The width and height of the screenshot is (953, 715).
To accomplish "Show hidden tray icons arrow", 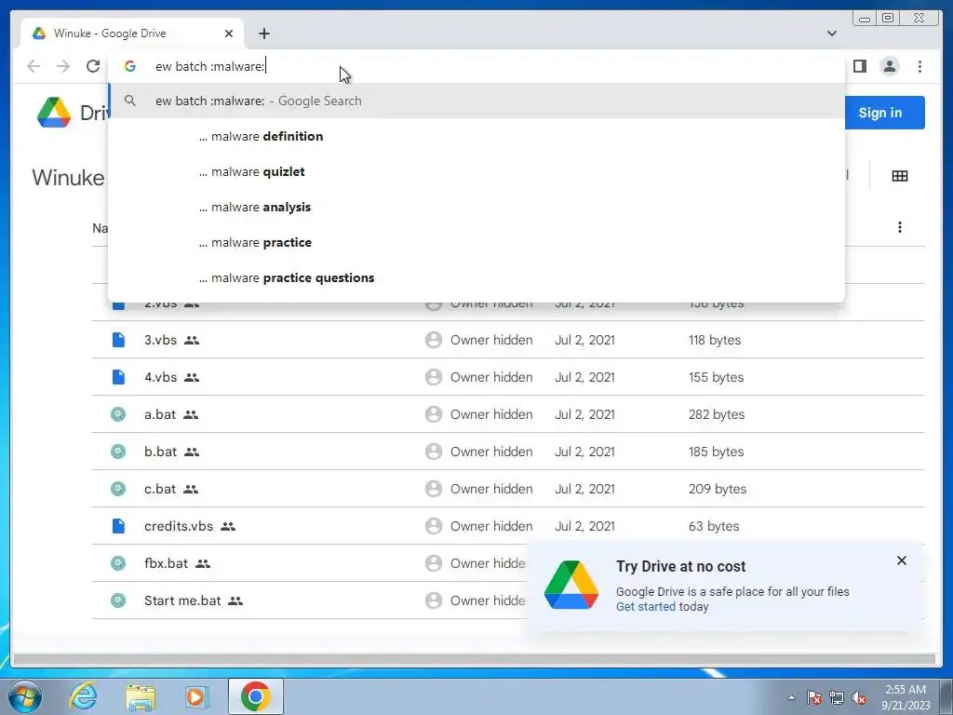I will (791, 697).
